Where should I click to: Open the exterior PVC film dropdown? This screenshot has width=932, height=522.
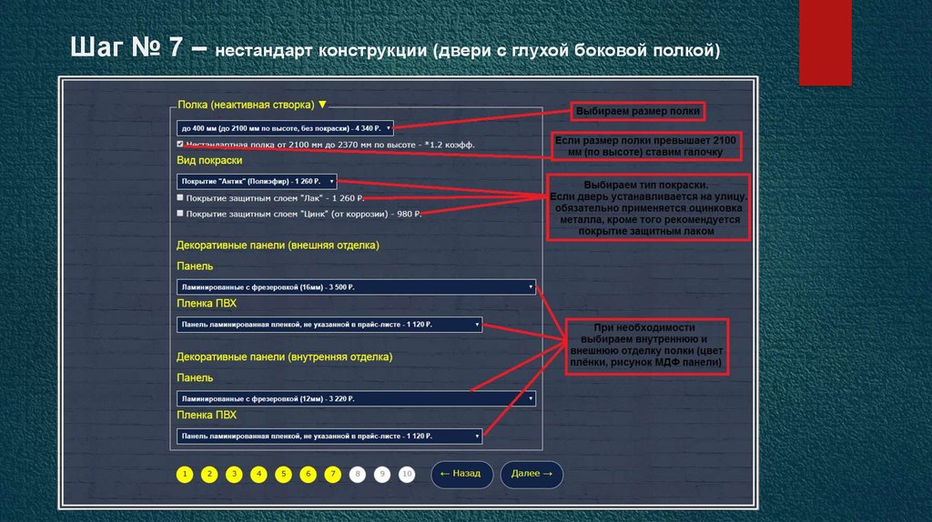tap(329, 325)
